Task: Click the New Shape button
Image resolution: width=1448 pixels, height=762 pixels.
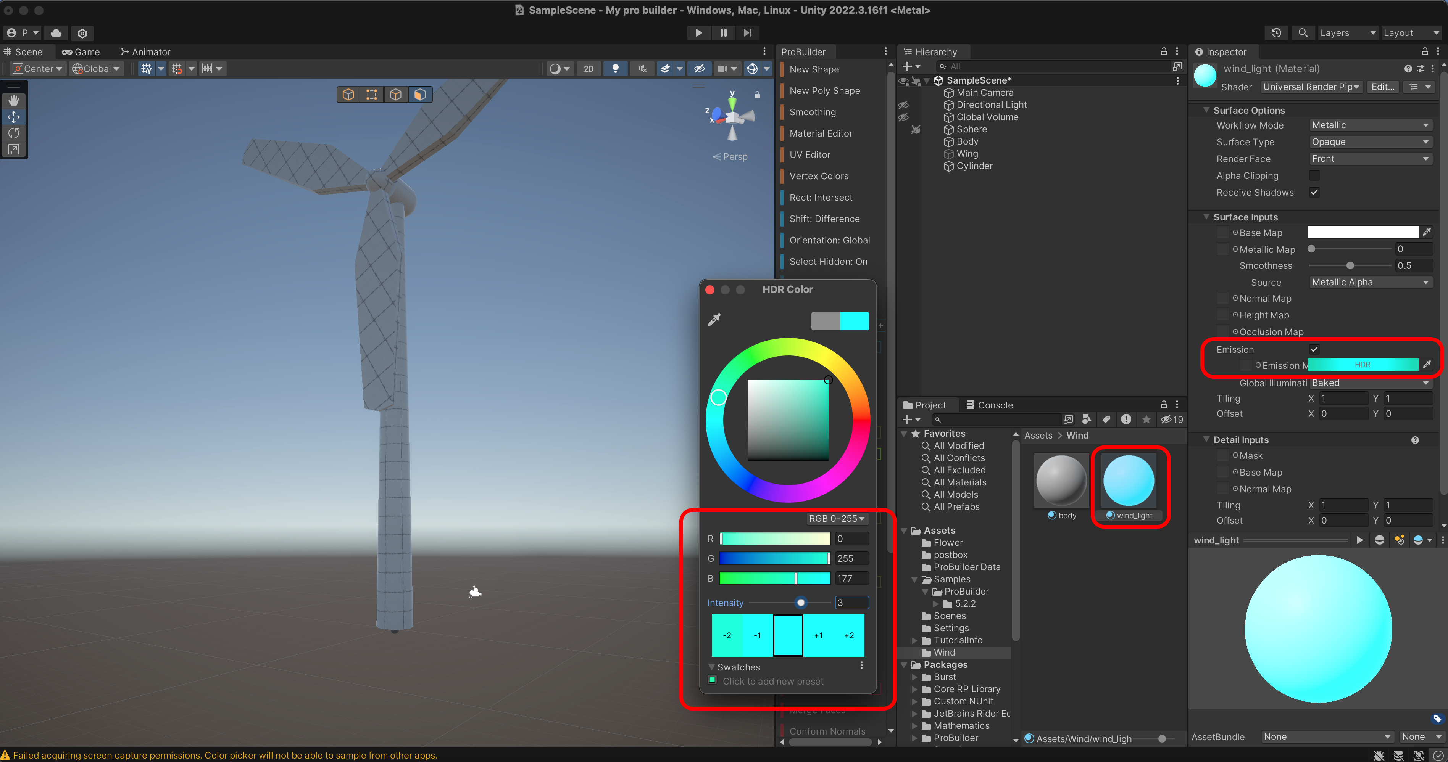Action: pyautogui.click(x=814, y=69)
